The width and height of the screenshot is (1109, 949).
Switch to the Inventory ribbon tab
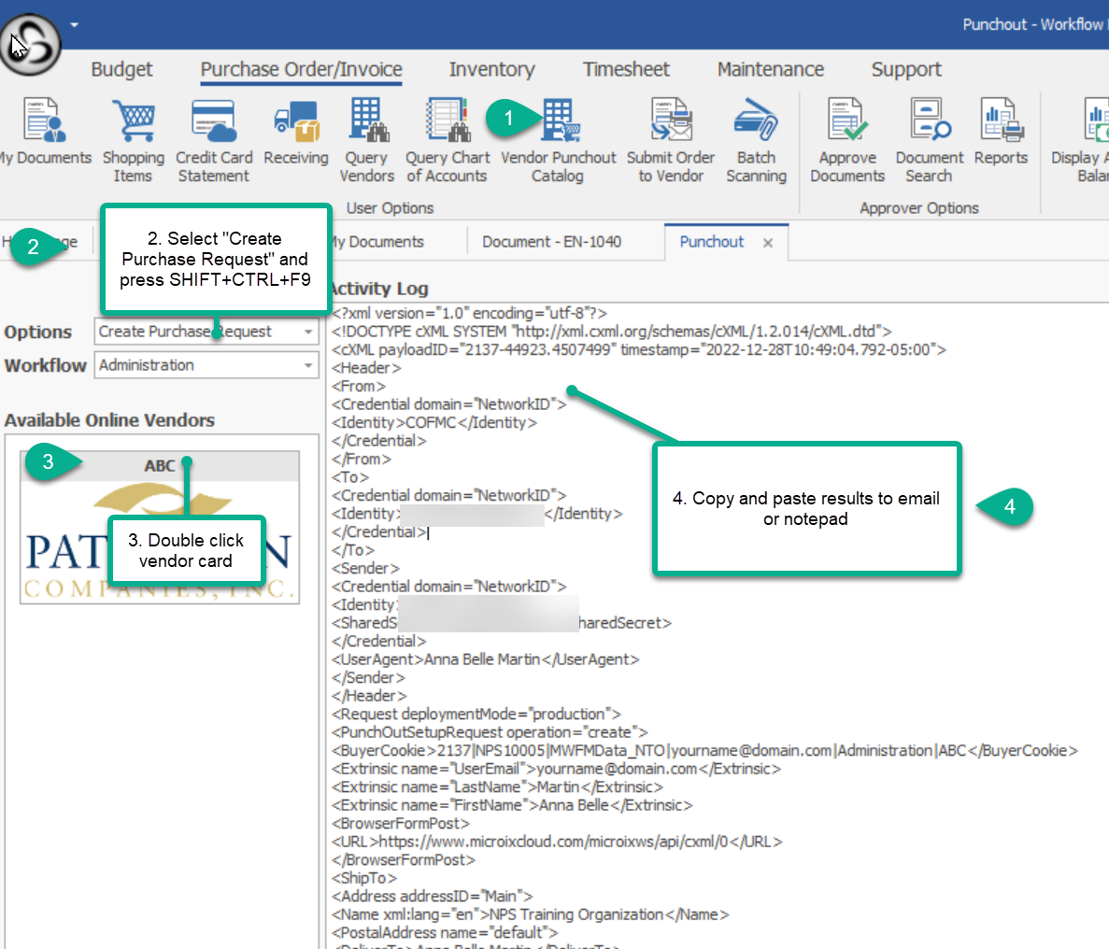coord(491,69)
